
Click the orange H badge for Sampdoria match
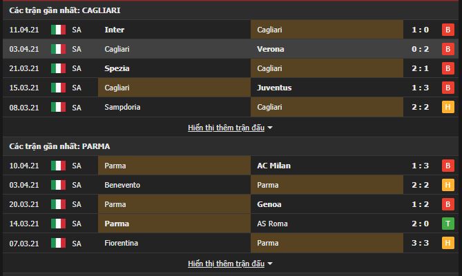pos(448,107)
